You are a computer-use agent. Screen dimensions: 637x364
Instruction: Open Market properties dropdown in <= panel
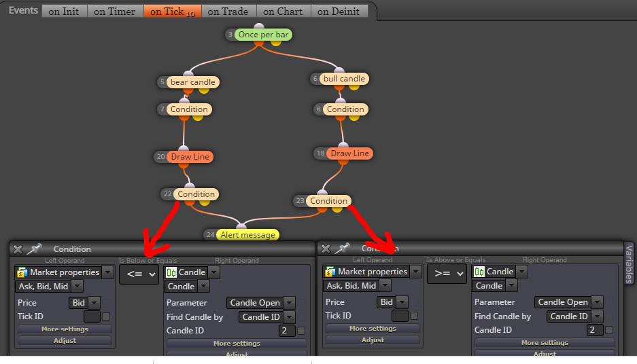point(107,272)
